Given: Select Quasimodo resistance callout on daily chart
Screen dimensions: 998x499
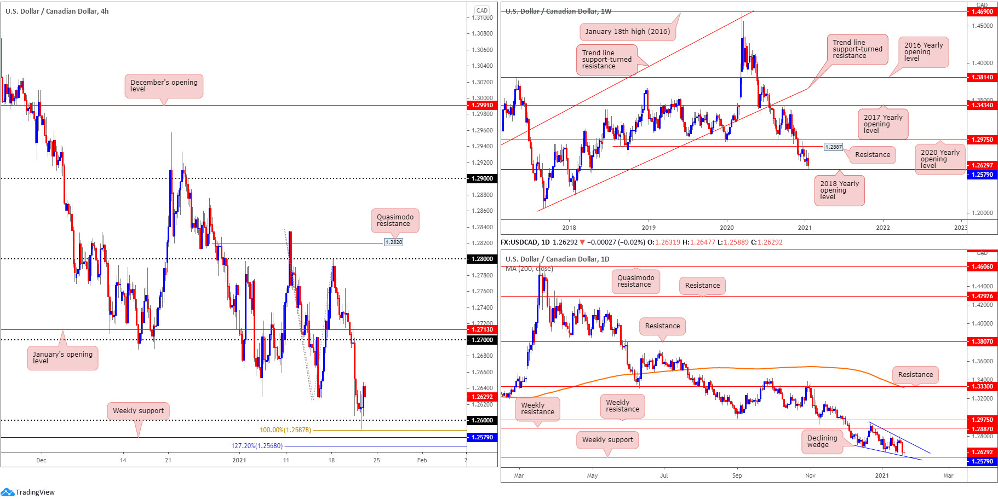Looking at the screenshot, I should (x=635, y=281).
